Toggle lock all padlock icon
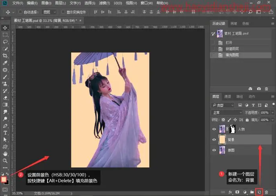Viewport: 276px width, 196px height. (x=247, y=120)
